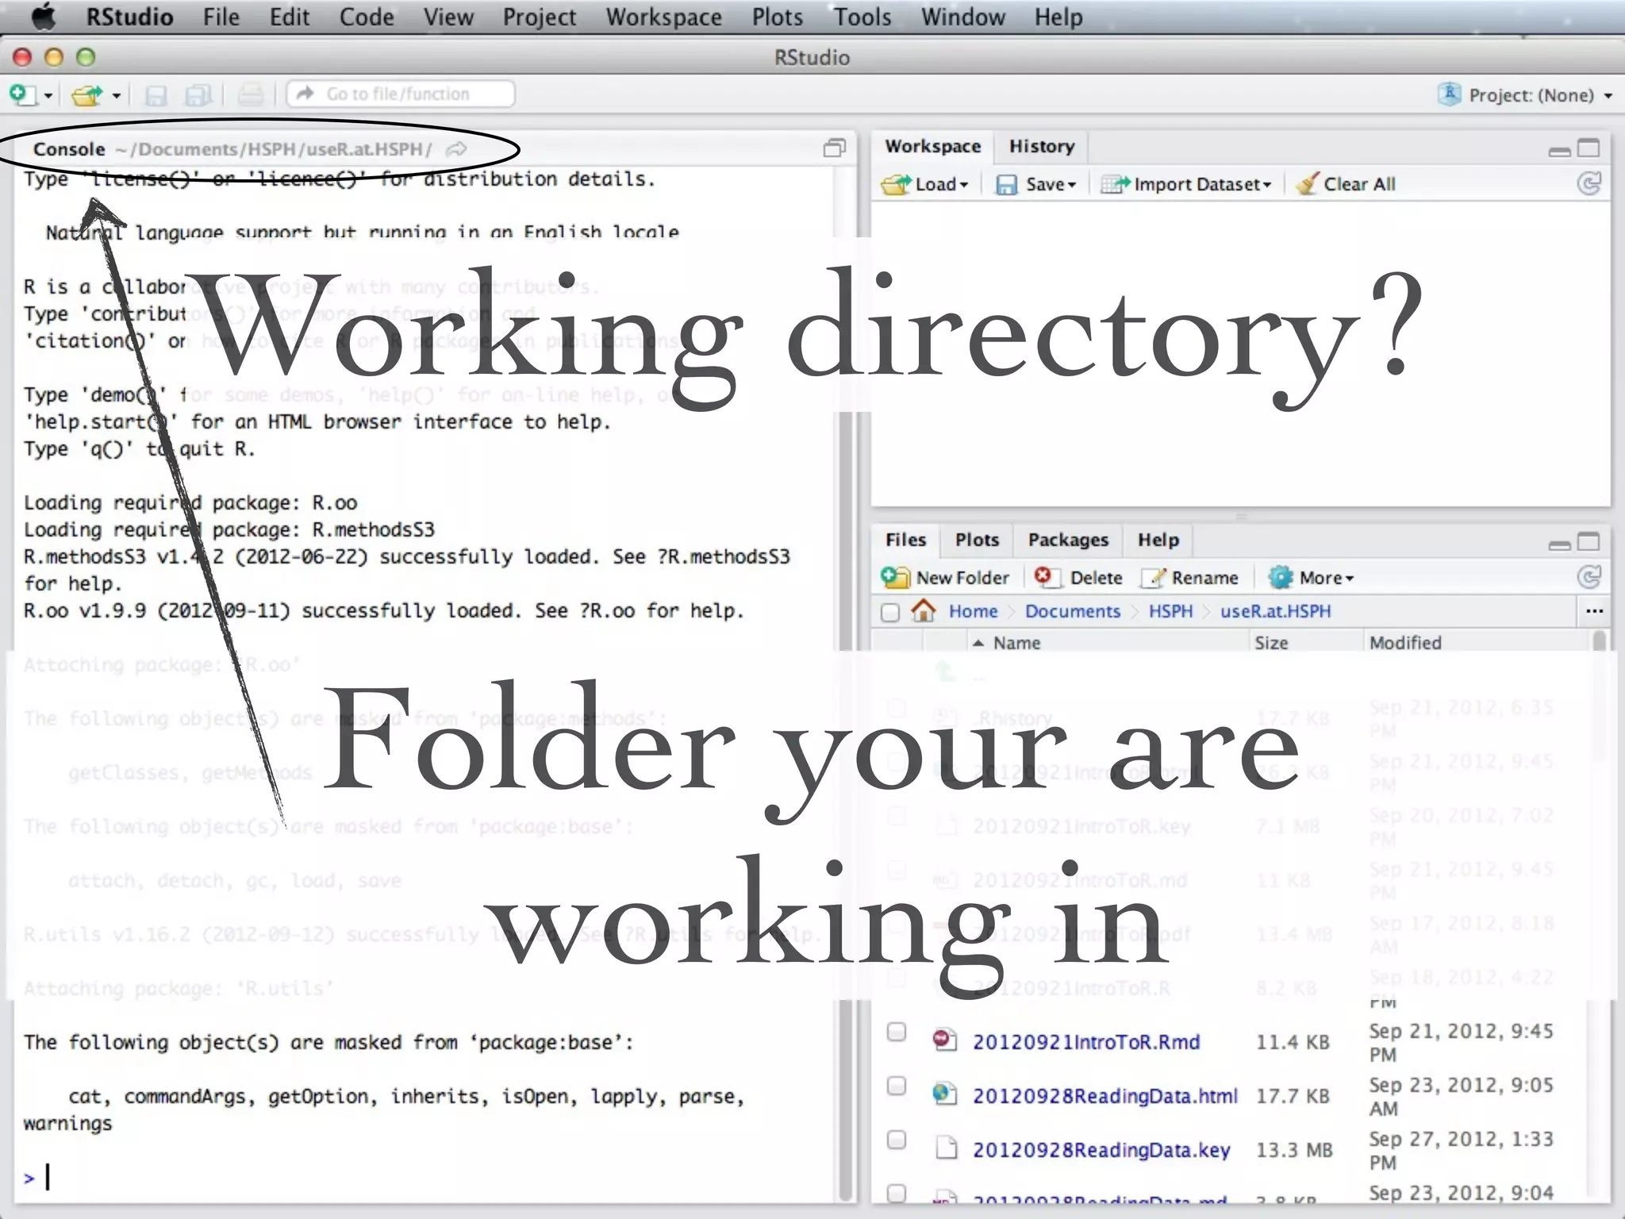Sort files by Modified column header

(1476, 642)
